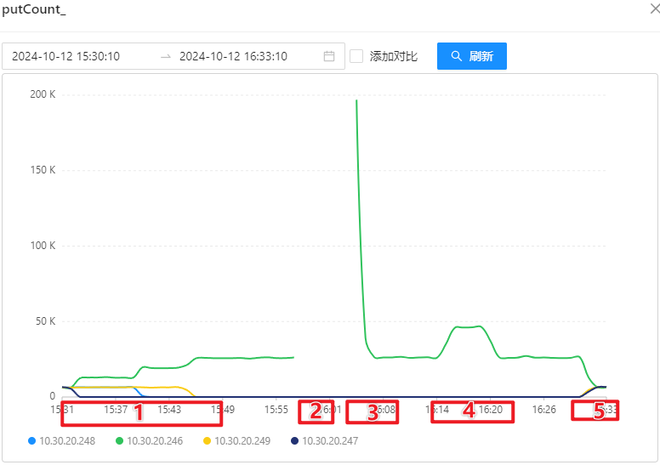Click the yellow dot for 10.30.20.249
660x465 pixels.
pyautogui.click(x=207, y=441)
